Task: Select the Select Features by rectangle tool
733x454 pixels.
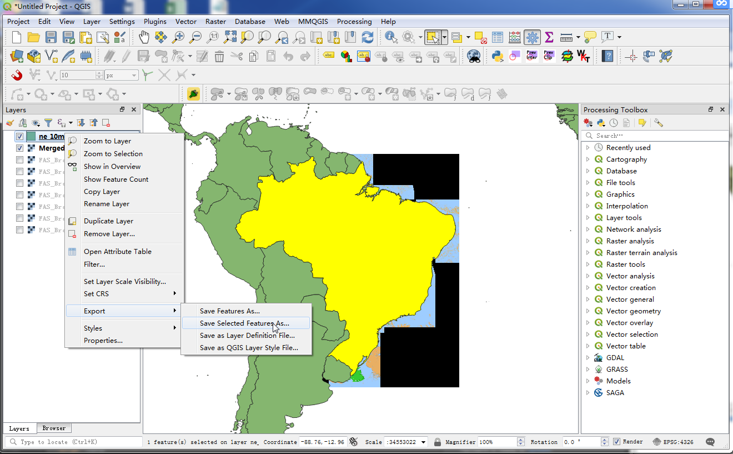Action: point(433,37)
